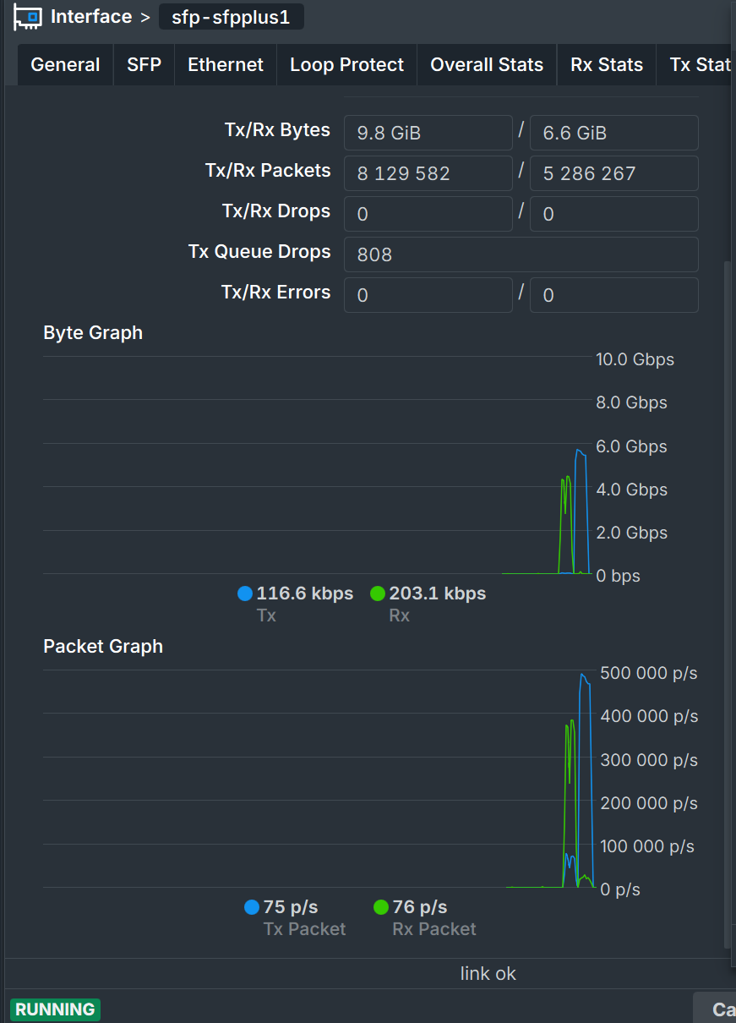Image resolution: width=736 pixels, height=1023 pixels.
Task: Click the 10.0 Gbps axis label
Action: point(635,359)
